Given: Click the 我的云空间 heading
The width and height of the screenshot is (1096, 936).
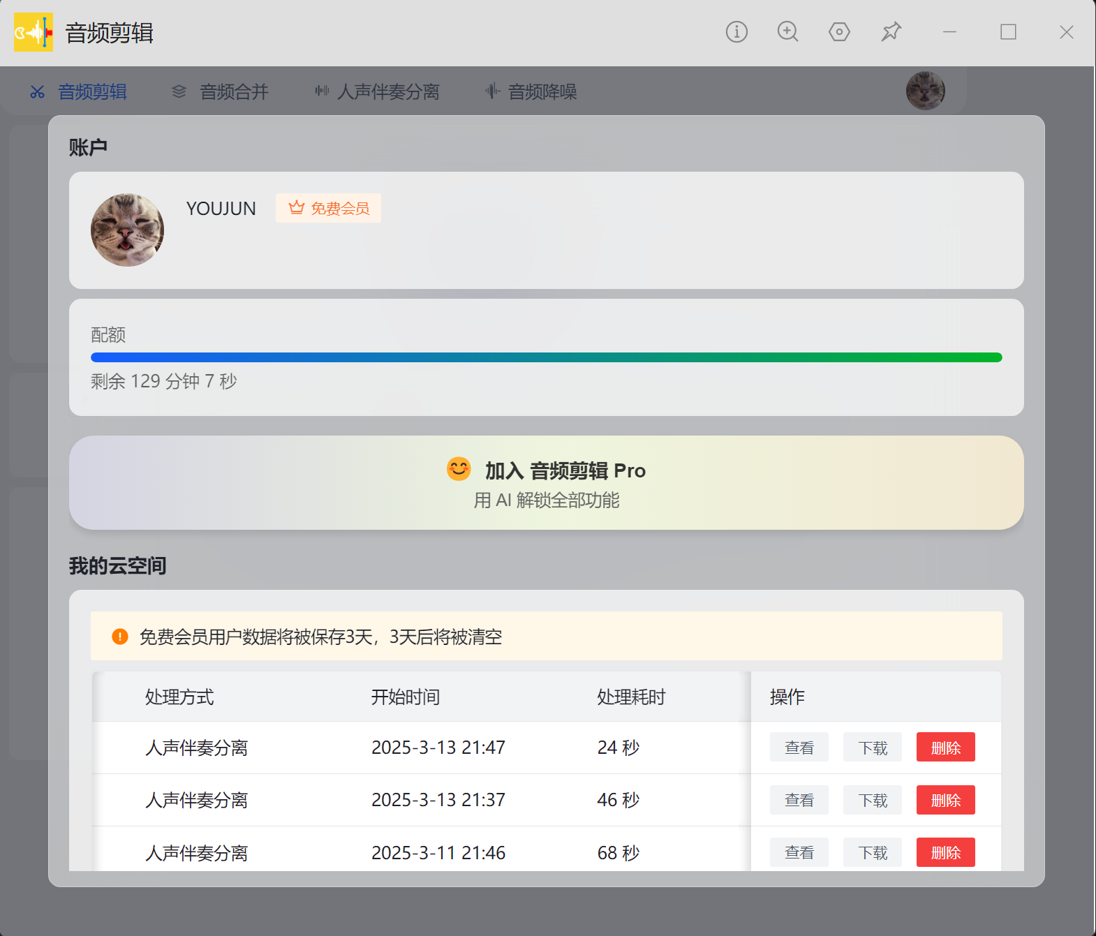Looking at the screenshot, I should coord(117,565).
